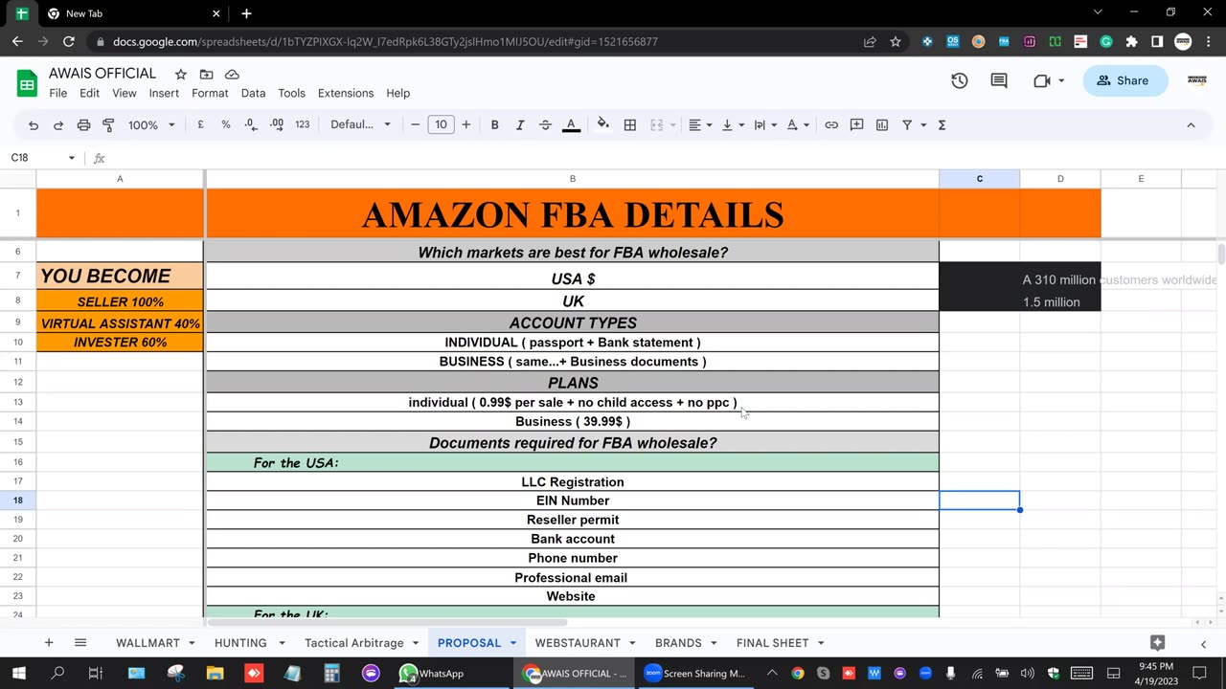
Task: Open fill color picker
Action: (602, 124)
